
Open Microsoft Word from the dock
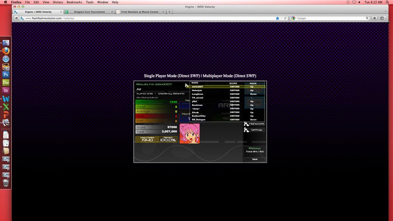6,99
